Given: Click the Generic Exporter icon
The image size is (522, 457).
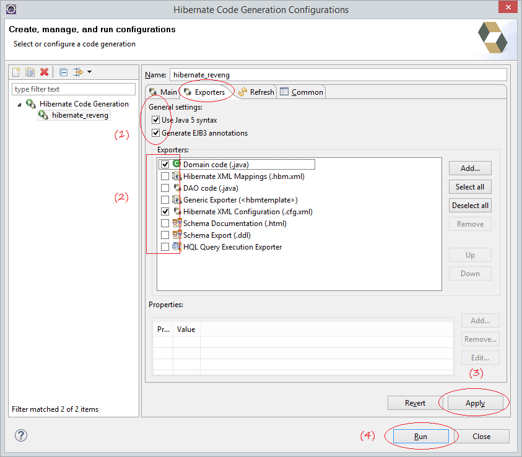Looking at the screenshot, I should click(x=176, y=200).
